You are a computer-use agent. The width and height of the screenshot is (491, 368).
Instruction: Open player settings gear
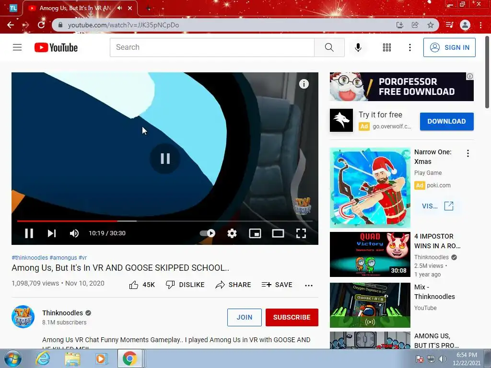232,233
